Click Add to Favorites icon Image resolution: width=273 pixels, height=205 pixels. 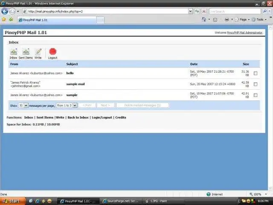11,20
